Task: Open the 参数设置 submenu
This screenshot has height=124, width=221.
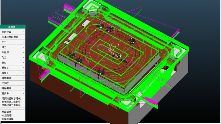Action: [x=12, y=32]
